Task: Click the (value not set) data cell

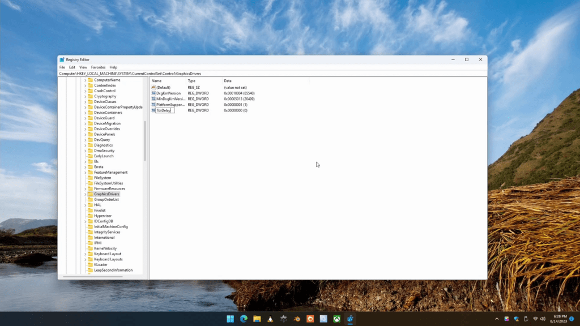Action: pos(235,87)
